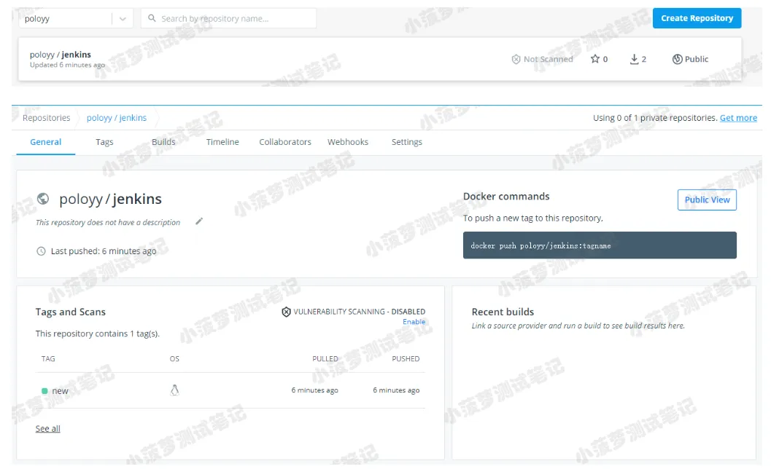Switch to the Webhooks tab

point(348,142)
